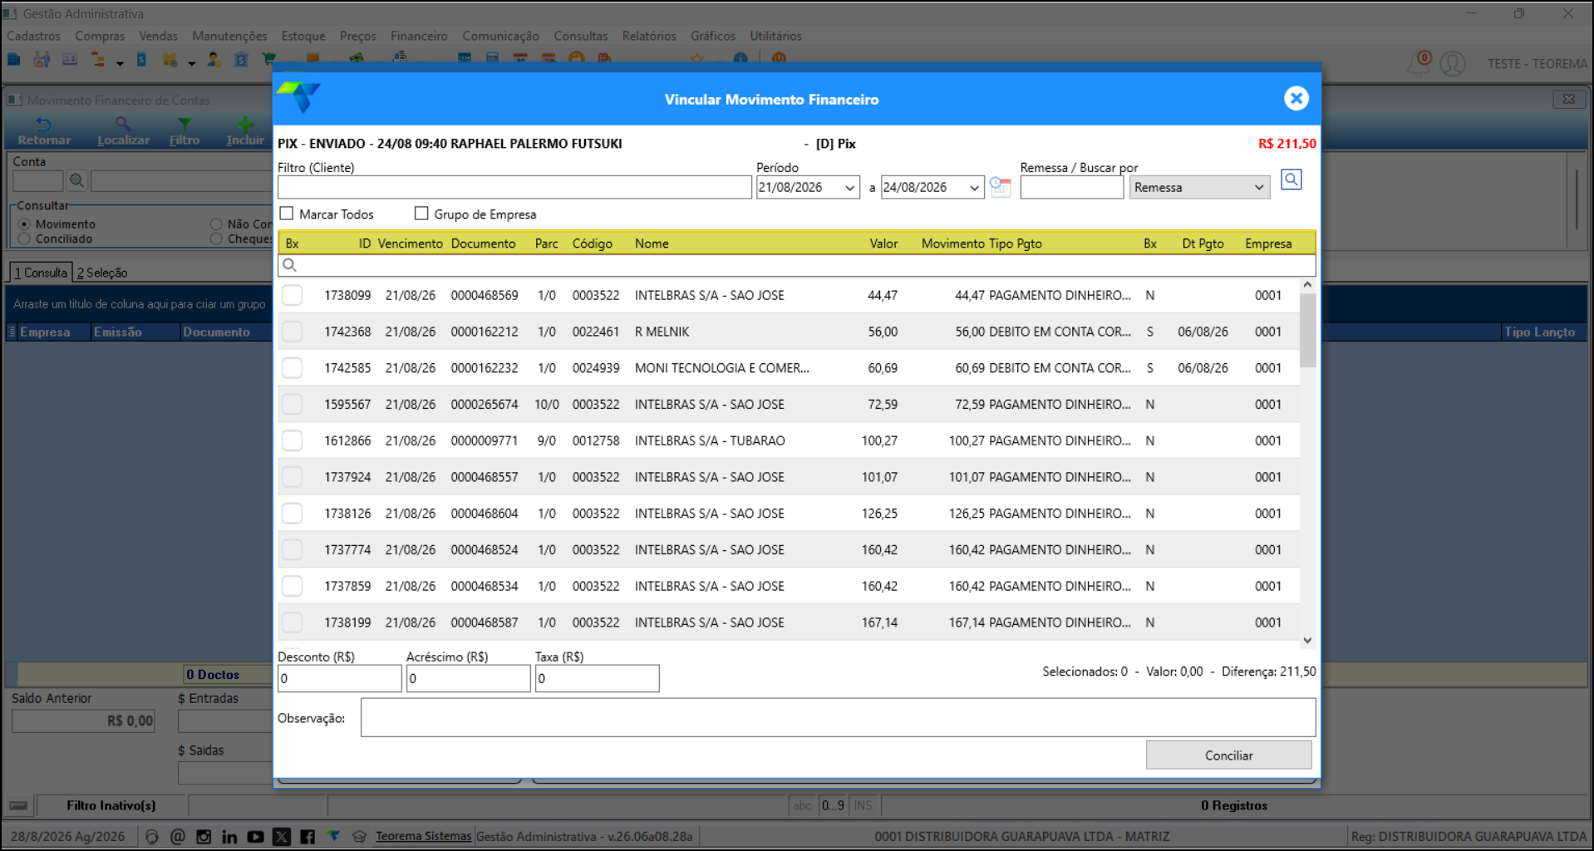This screenshot has width=1594, height=851.
Task: Open the calendar period picker icon
Action: point(1001,188)
